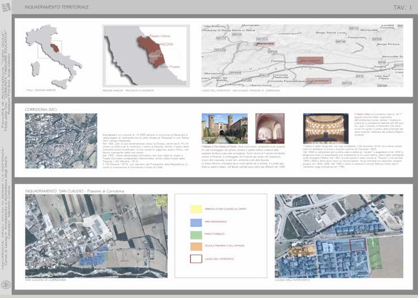Click the 'CORRIDONIA (MC)' section heading
418x298 pixels.
(41, 109)
